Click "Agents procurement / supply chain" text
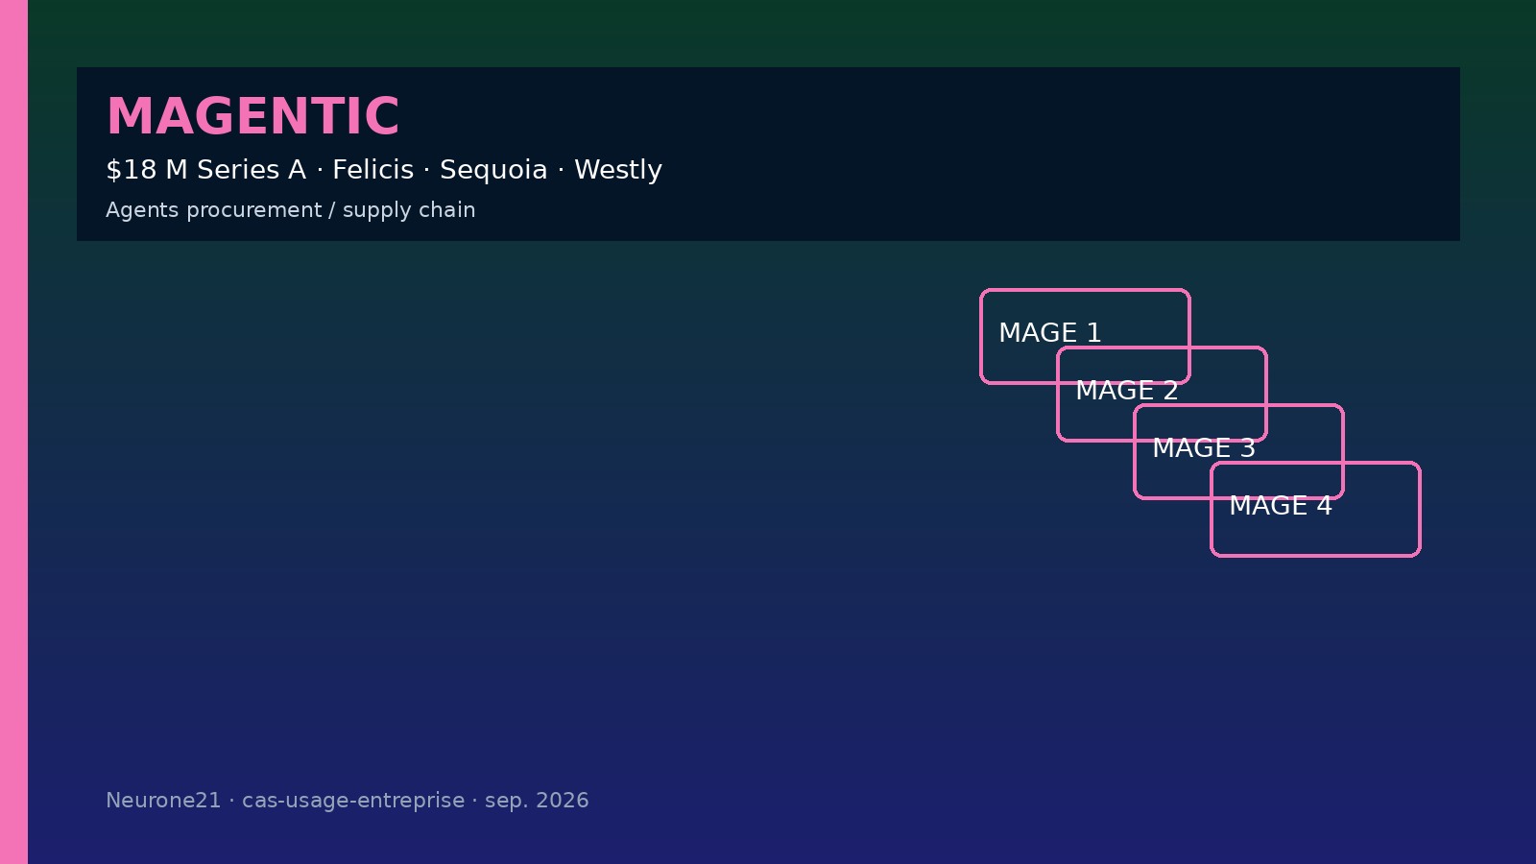 (x=291, y=210)
